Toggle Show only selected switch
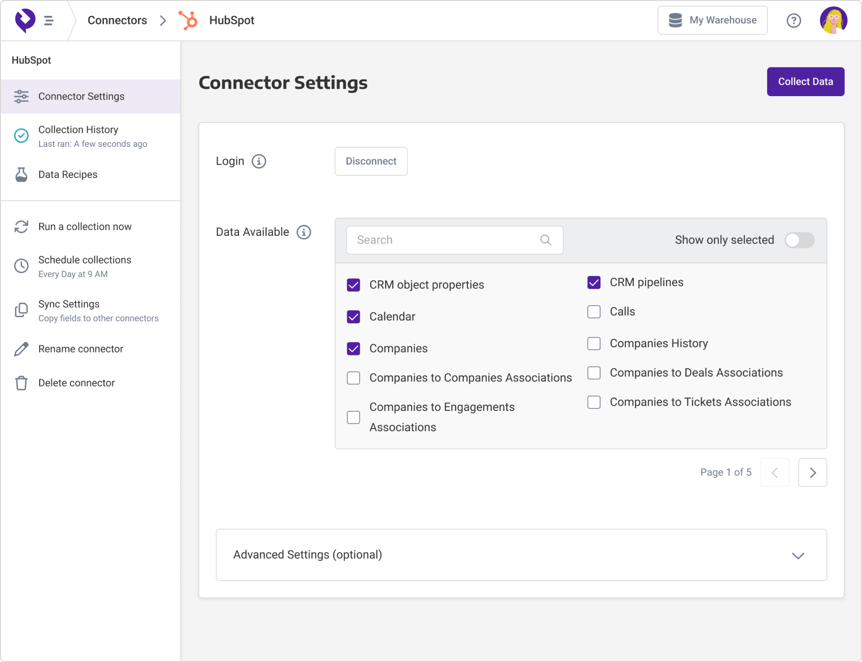862x662 pixels. [799, 240]
